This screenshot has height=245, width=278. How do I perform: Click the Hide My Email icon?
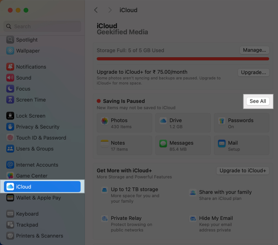[x=193, y=219]
